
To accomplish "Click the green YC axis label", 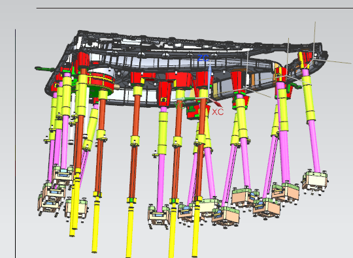I will (180, 106).
